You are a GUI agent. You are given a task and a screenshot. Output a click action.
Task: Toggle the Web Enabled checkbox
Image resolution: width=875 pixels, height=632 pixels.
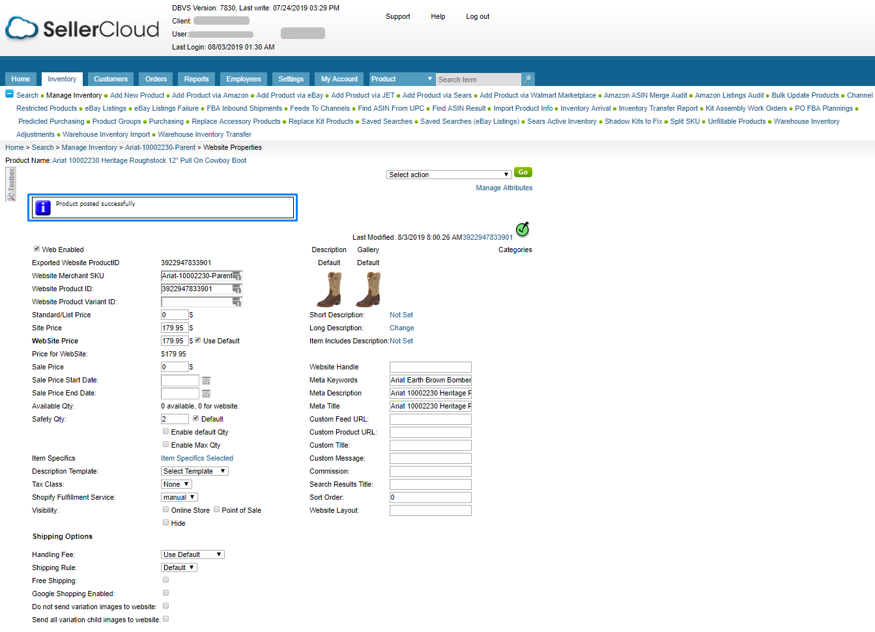(36, 249)
